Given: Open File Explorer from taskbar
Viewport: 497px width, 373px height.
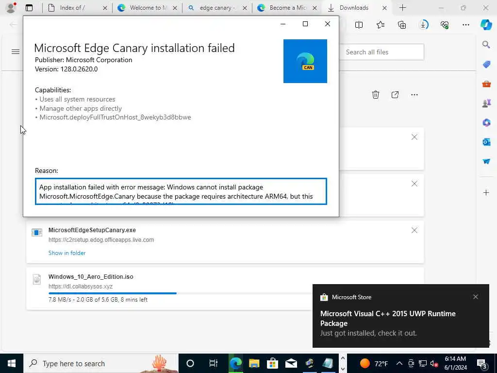Looking at the screenshot, I should coord(254,363).
